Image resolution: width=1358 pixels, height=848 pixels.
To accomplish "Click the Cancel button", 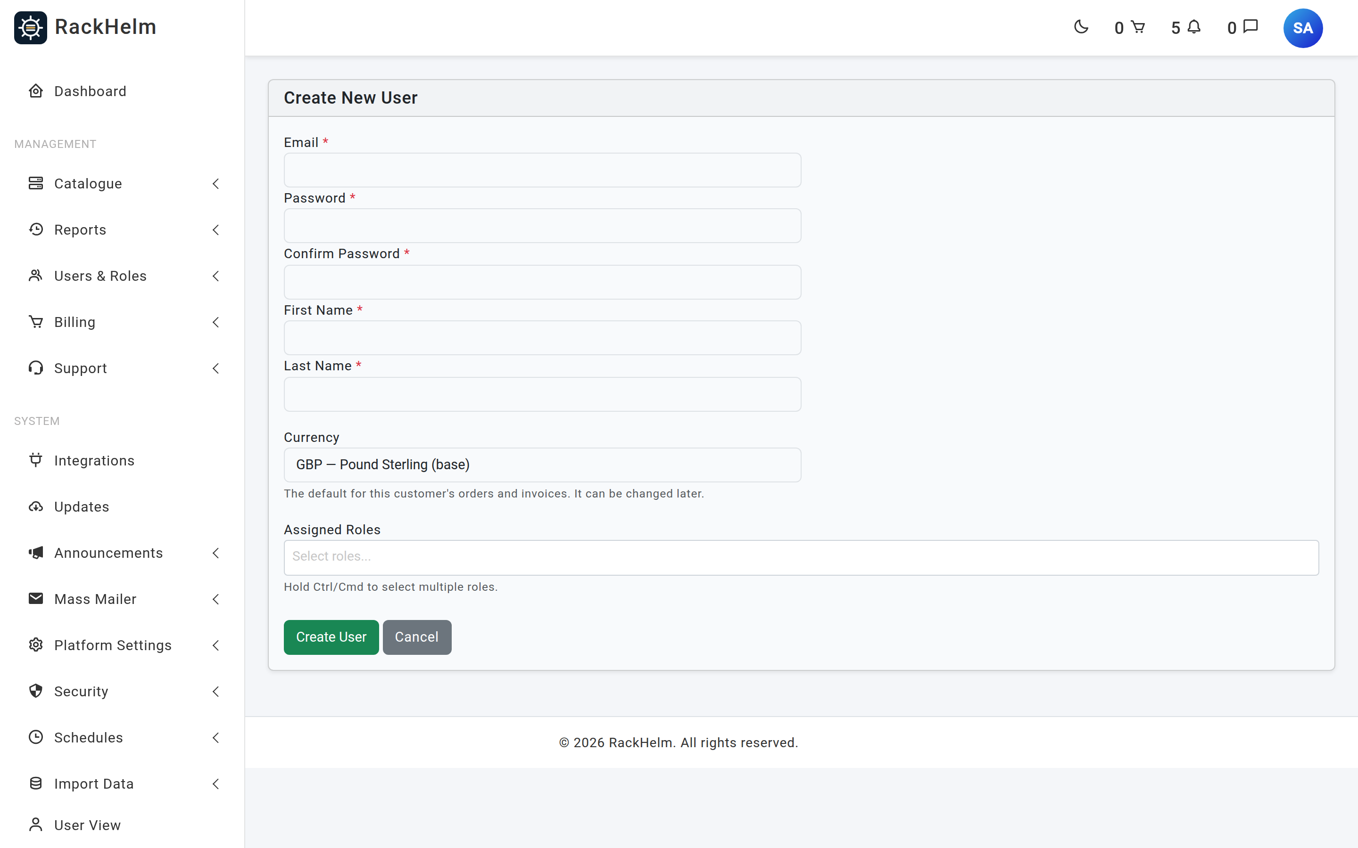I will tap(416, 636).
